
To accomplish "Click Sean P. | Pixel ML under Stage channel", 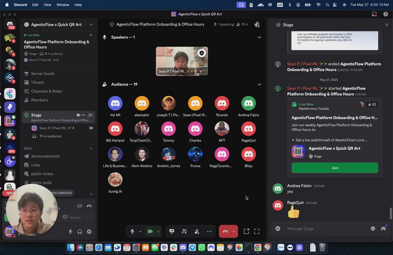I will pyautogui.click(x=57, y=128).
